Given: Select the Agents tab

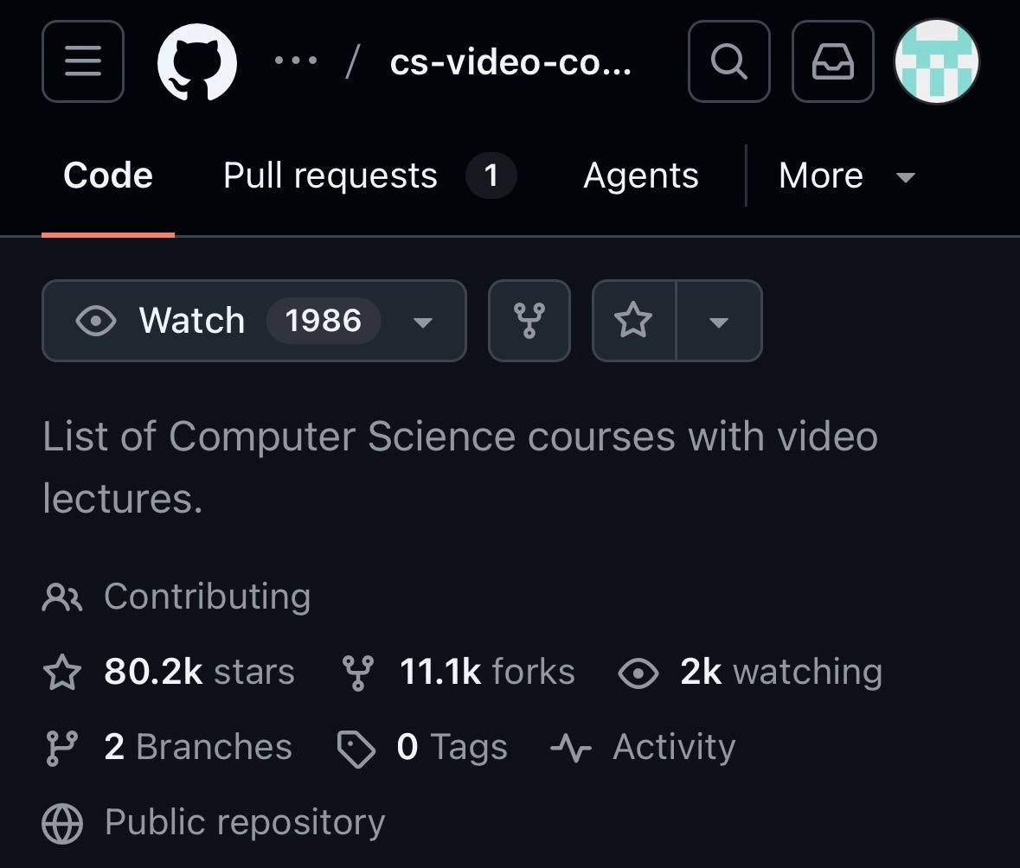Looking at the screenshot, I should [640, 176].
